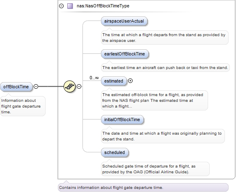Select the estimated element node
Image resolution: width=236 pixels, height=193 pixels.
[114, 81]
